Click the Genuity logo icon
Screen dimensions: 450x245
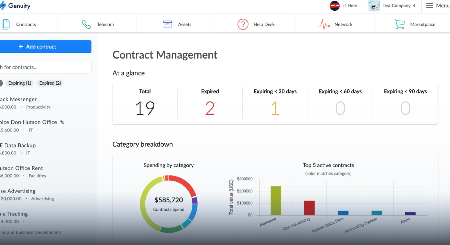4,6
